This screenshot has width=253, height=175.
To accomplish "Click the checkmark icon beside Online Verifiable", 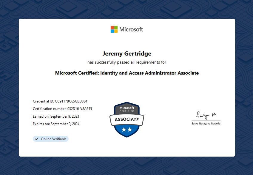I will point(37,139).
